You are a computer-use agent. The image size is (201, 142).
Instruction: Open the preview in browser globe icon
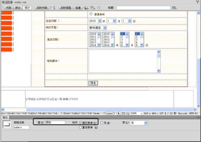tap(86, 8)
